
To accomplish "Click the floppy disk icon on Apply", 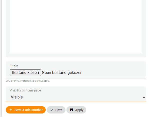I will click(x=71, y=110).
